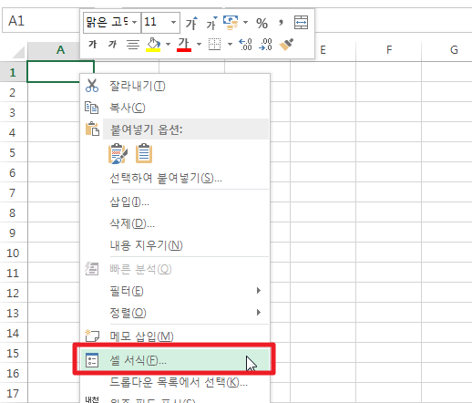This screenshot has height=403, width=472.
Task: Click the borders icon
Action: tap(214, 45)
